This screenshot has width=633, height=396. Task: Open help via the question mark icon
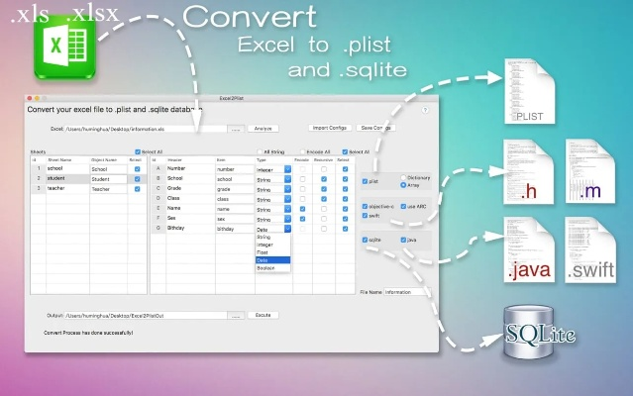(x=425, y=110)
